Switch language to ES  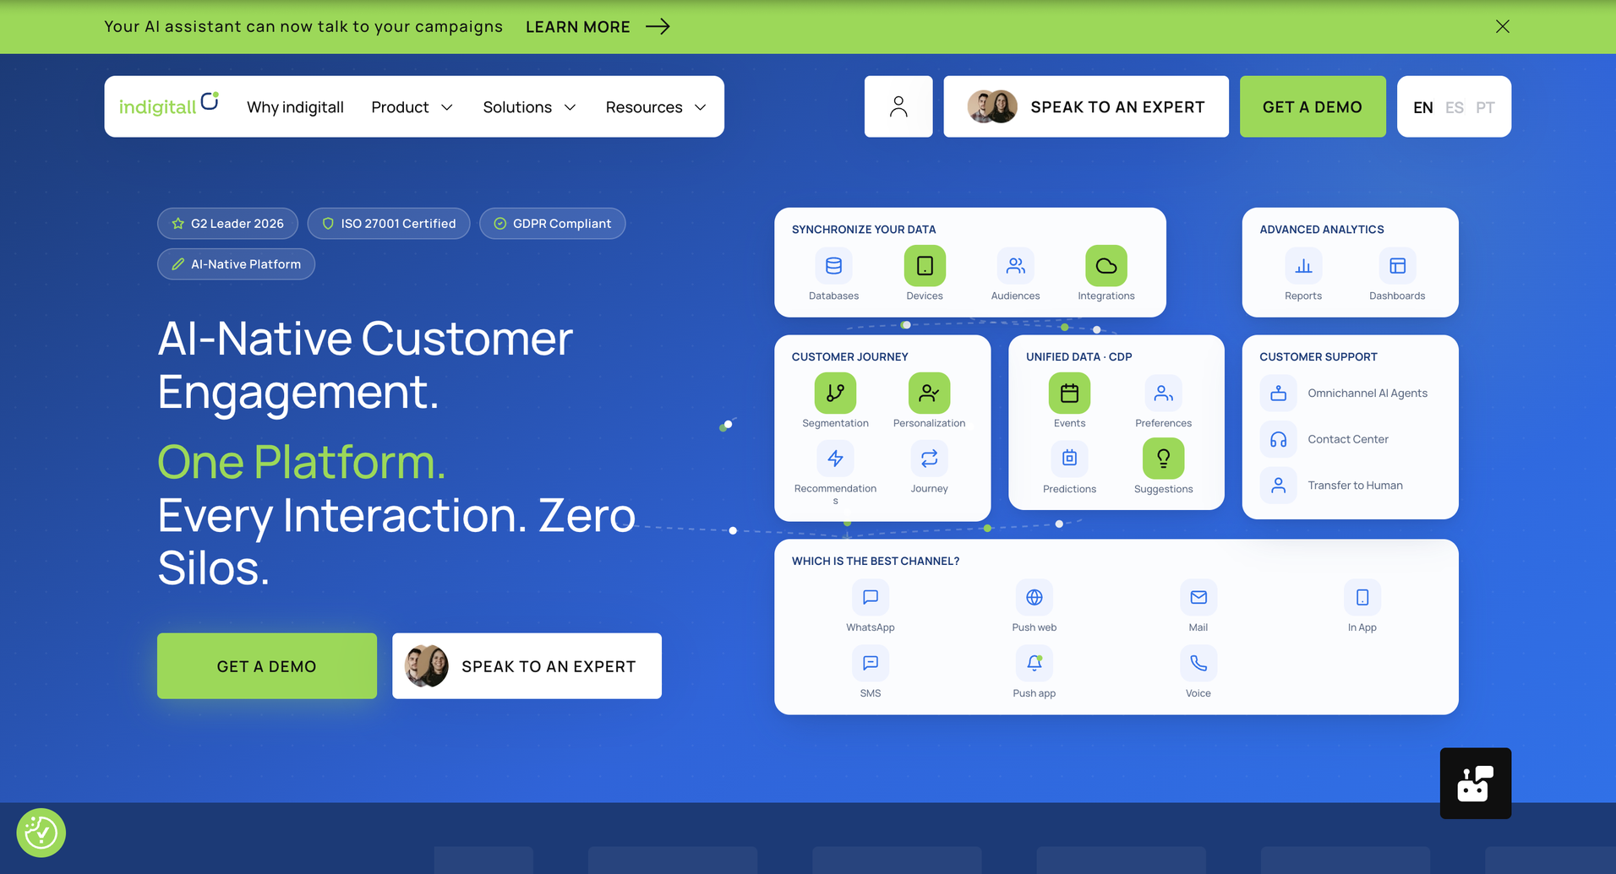coord(1454,107)
